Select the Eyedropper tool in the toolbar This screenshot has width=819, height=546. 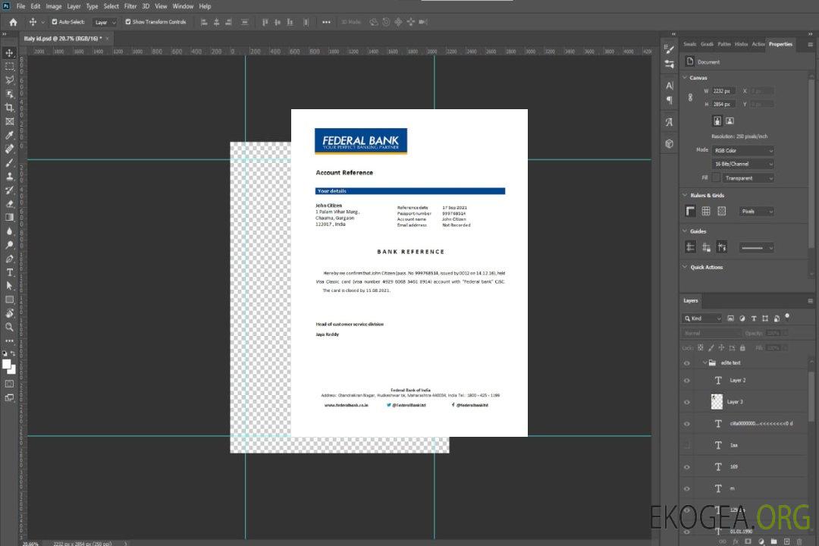10,135
